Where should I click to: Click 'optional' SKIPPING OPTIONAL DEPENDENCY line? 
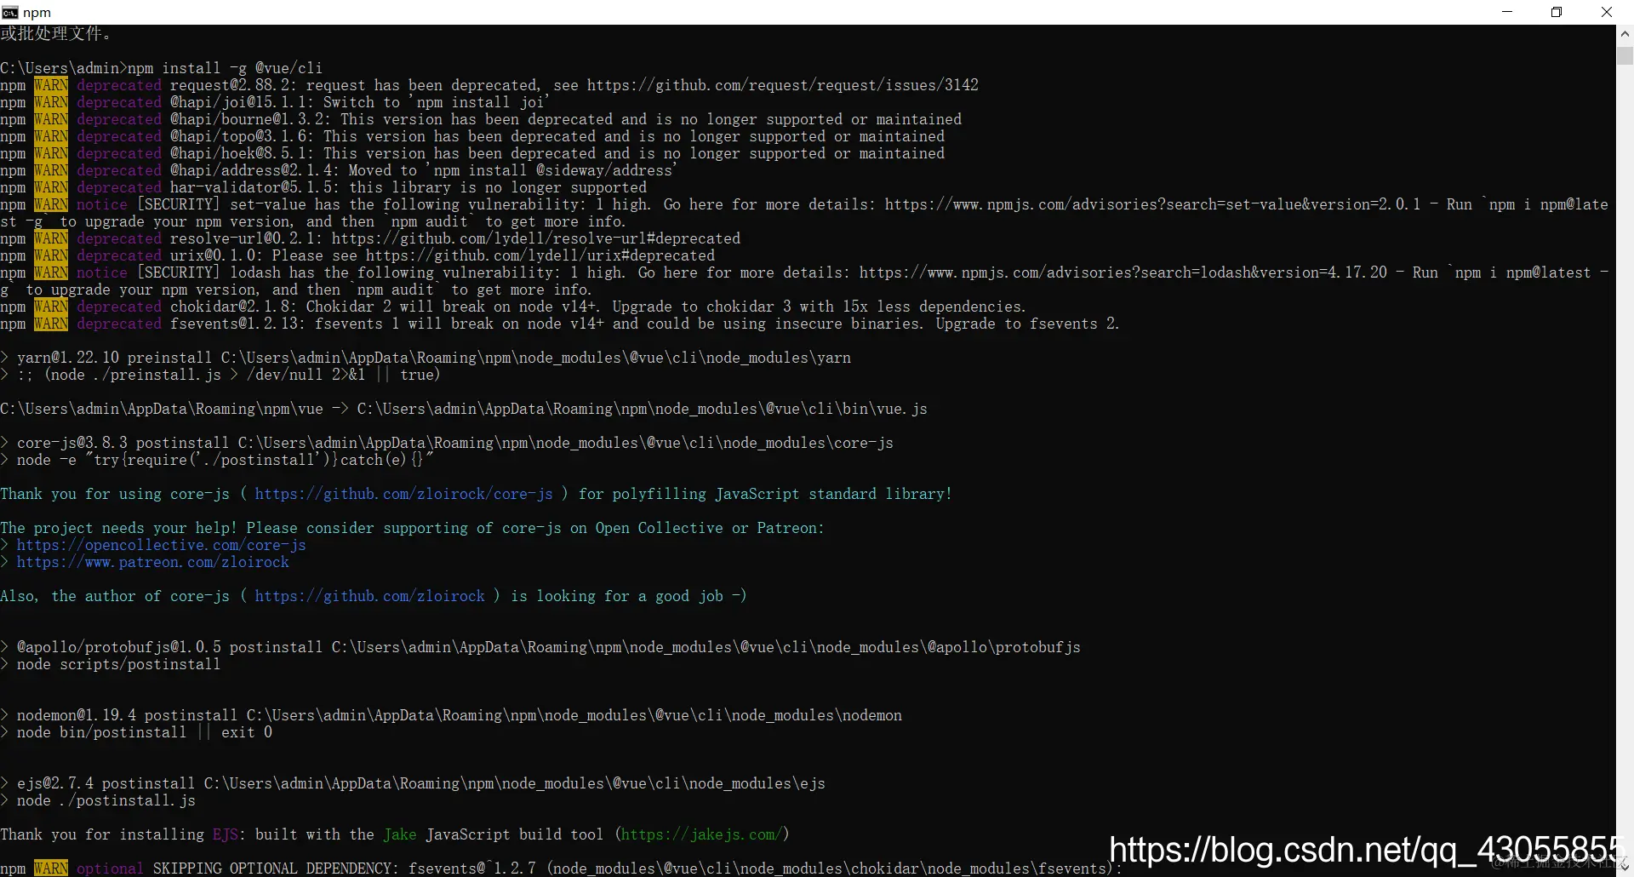[562, 868]
